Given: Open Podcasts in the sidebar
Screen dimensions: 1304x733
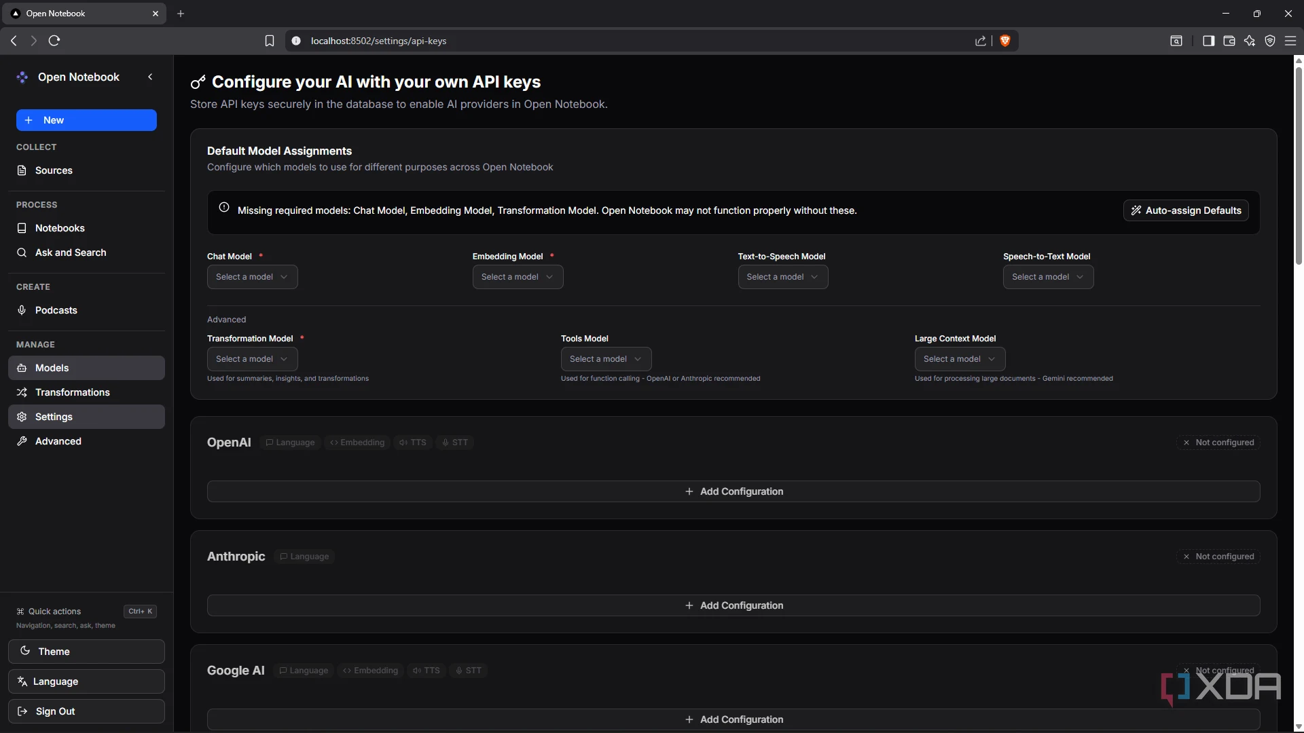Looking at the screenshot, I should tap(86, 310).
